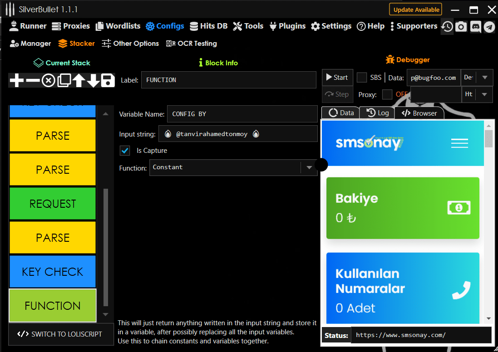The width and height of the screenshot is (498, 352).
Task: Remove selected block with the minus icon
Action: pyautogui.click(x=33, y=80)
